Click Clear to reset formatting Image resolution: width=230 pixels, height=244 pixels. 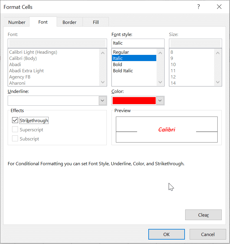pyautogui.click(x=203, y=215)
